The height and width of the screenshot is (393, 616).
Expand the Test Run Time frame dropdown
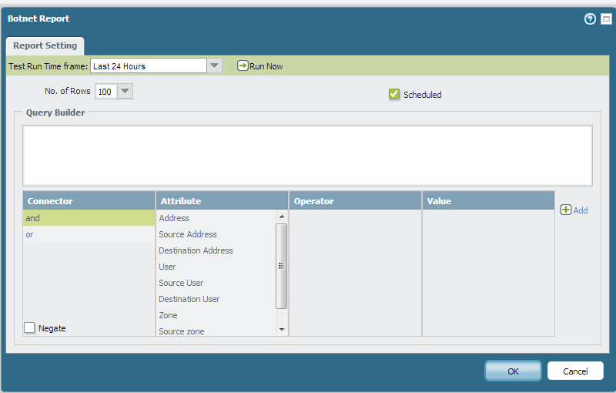click(214, 65)
